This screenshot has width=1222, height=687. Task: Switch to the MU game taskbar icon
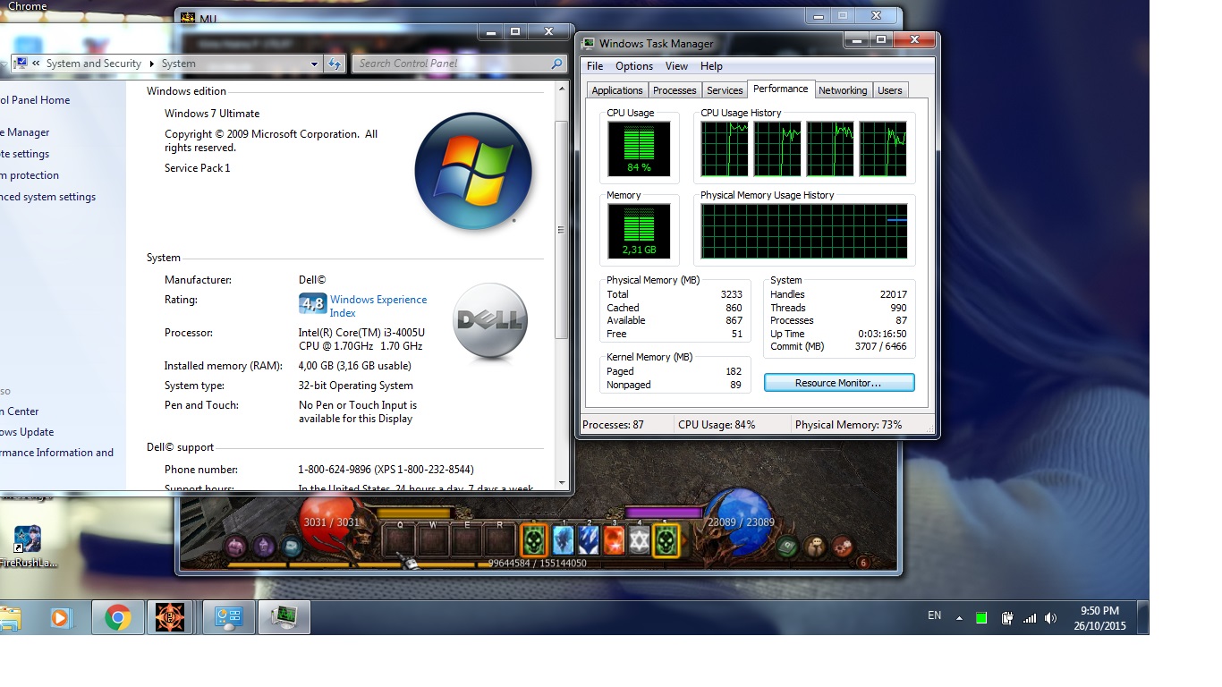click(170, 617)
